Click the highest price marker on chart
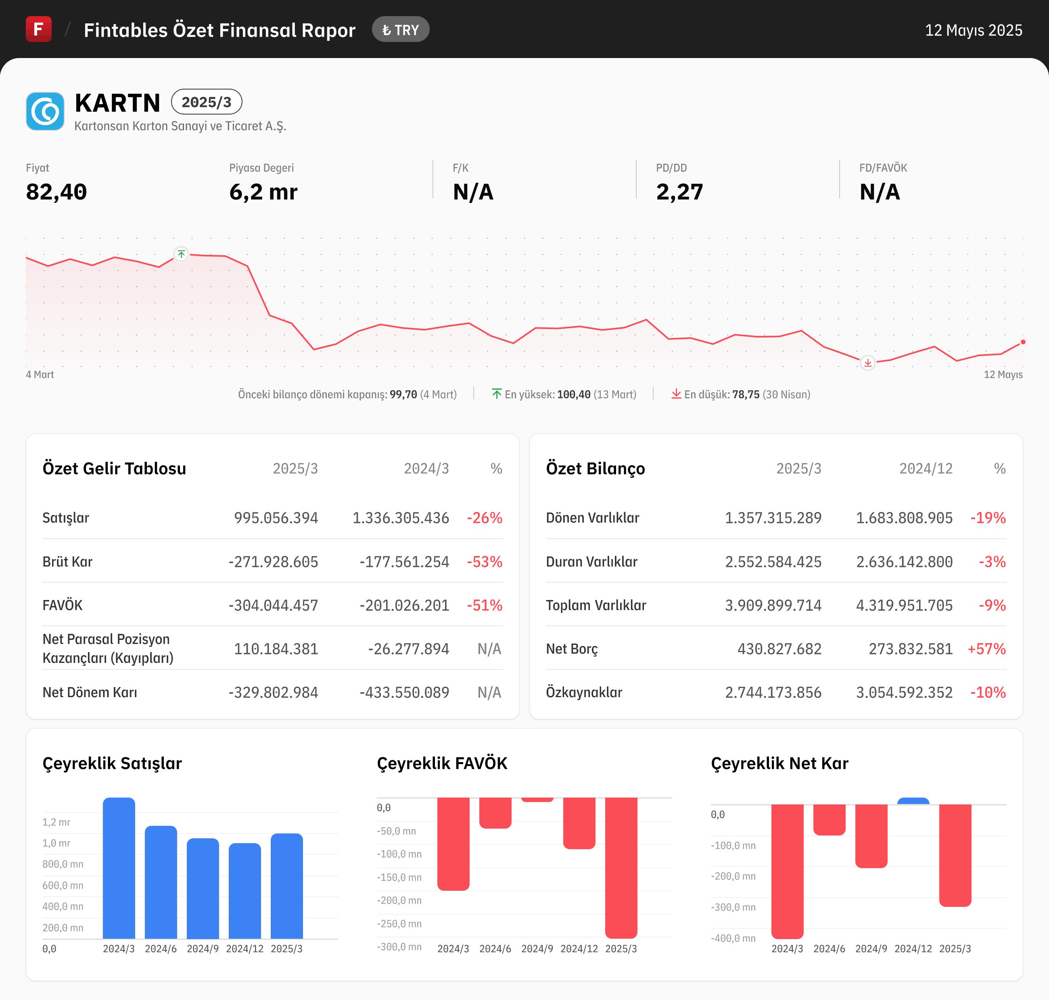Viewport: 1049px width, 1000px height. [181, 254]
